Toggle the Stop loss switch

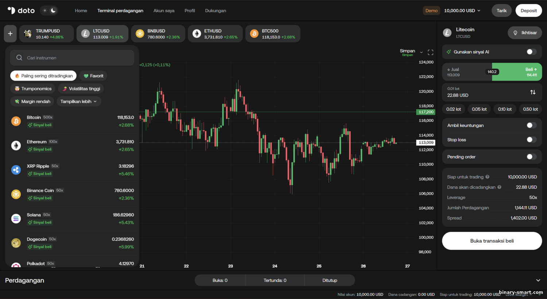pyautogui.click(x=531, y=140)
